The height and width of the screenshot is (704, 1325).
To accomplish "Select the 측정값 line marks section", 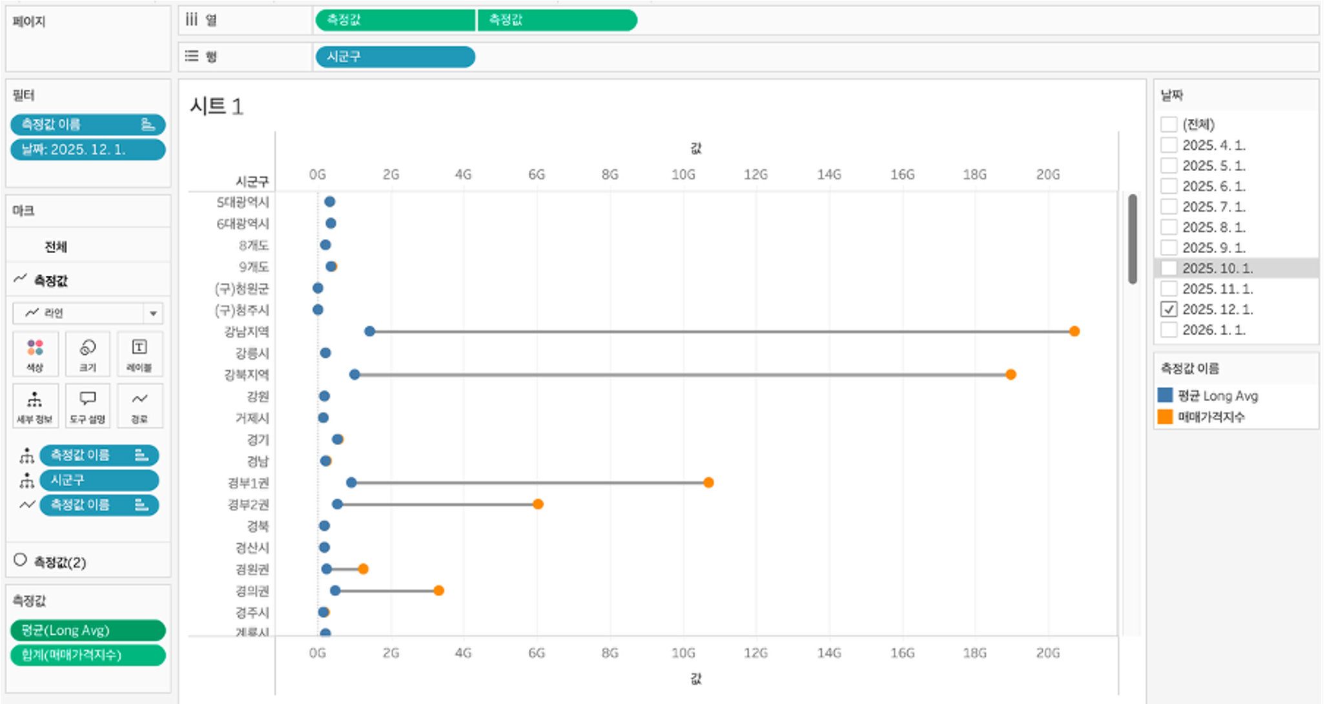I will (88, 280).
